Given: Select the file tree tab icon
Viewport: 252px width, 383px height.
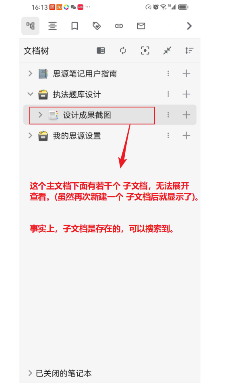Looking at the screenshot, I should pyautogui.click(x=31, y=26).
